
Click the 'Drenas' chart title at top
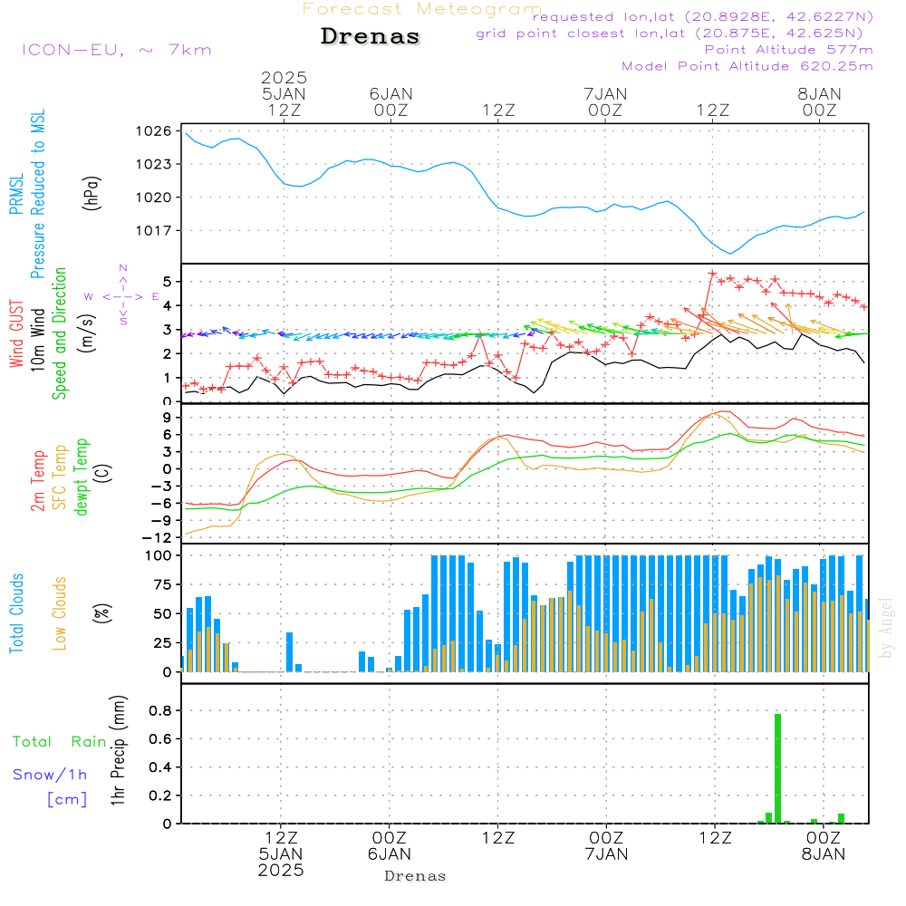[370, 36]
